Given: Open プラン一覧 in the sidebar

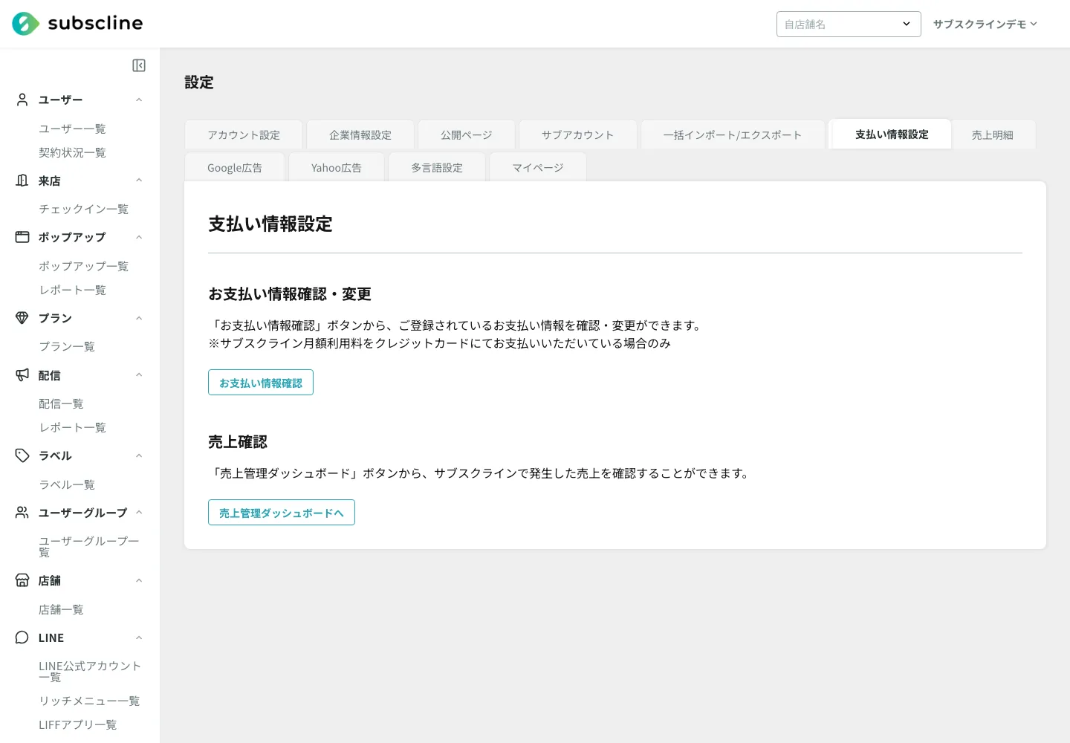Looking at the screenshot, I should click(x=67, y=346).
